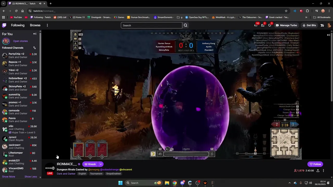Sort followed channels with the arrows icon
Viewport: 333px width, 187px height.
(x=34, y=48)
